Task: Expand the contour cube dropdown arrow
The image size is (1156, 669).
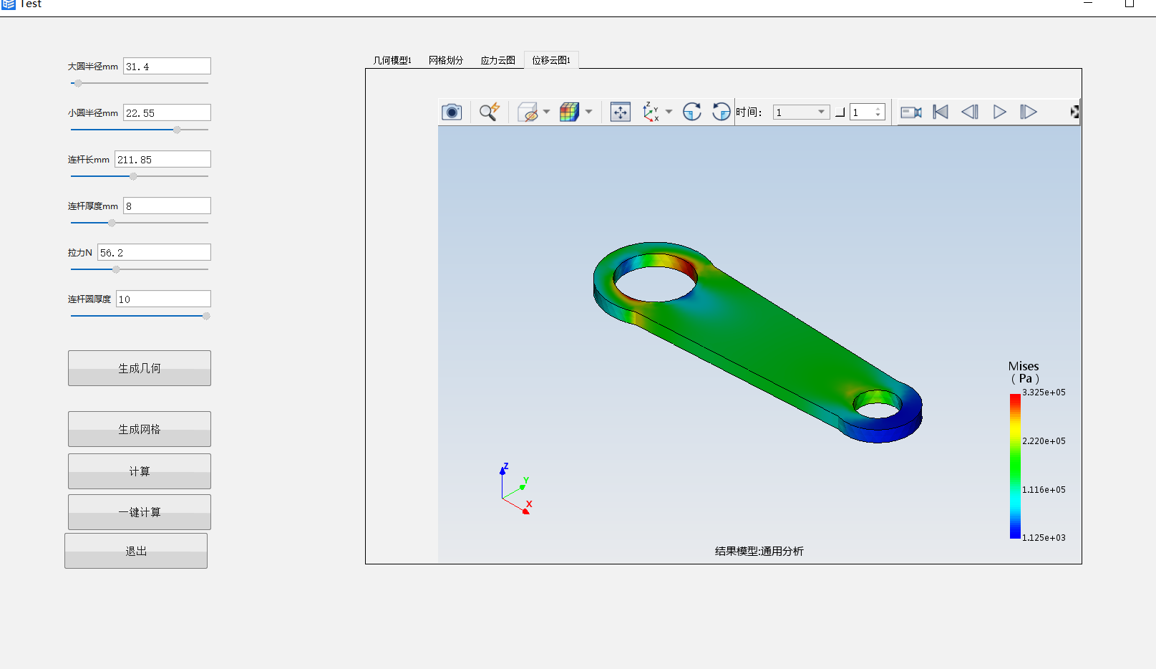Action: pos(588,112)
